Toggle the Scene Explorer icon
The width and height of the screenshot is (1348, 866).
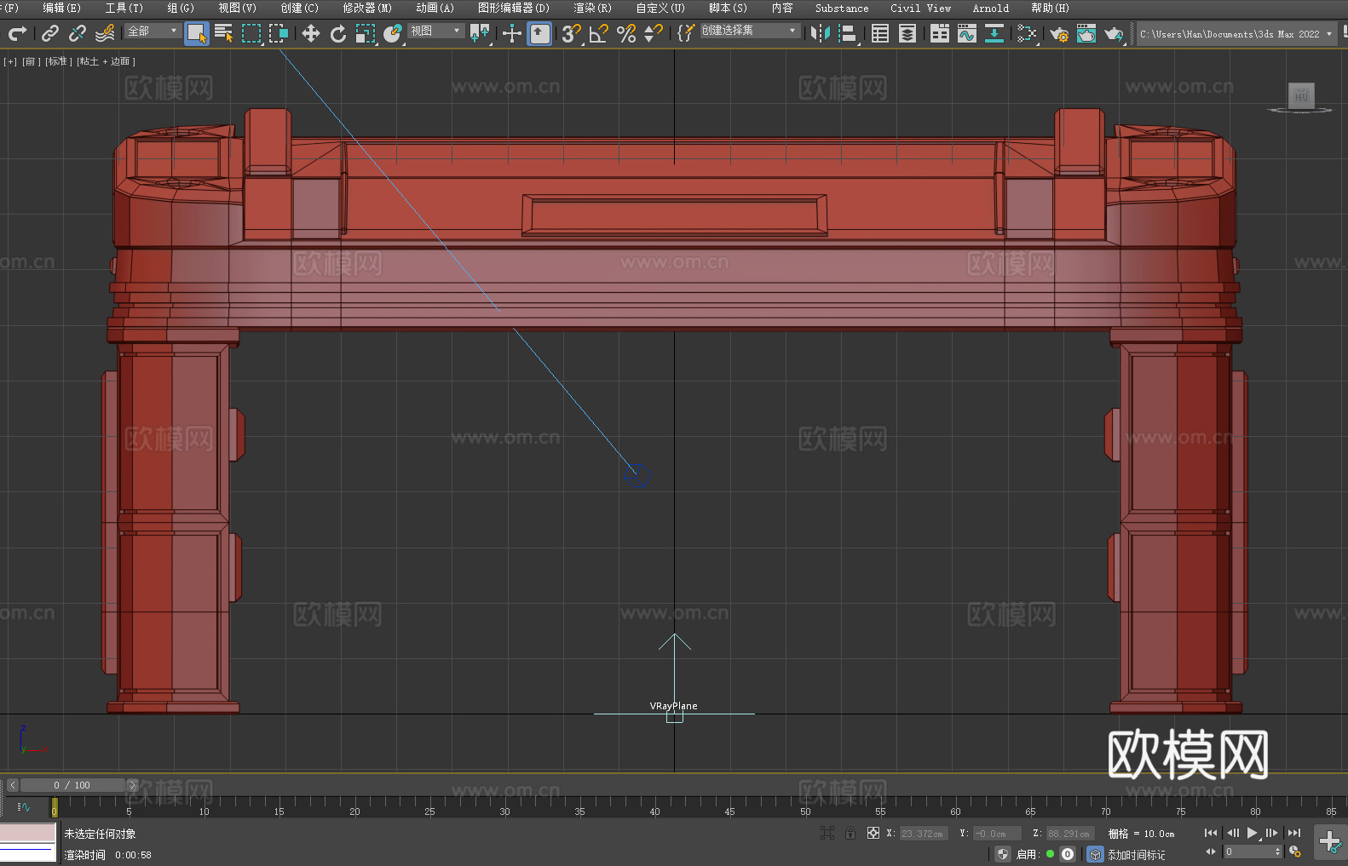tap(880, 33)
